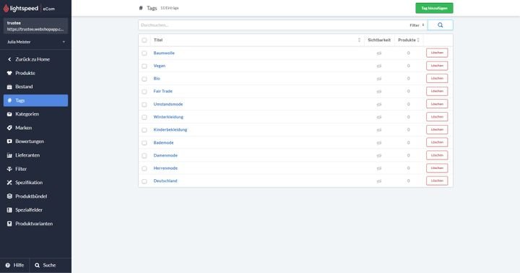Check the Bio row checkbox
This screenshot has height=273, width=520.
[144, 79]
